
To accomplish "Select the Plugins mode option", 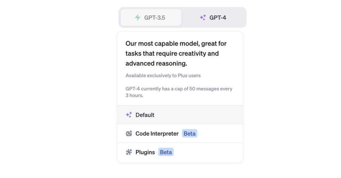I will 180,152.
